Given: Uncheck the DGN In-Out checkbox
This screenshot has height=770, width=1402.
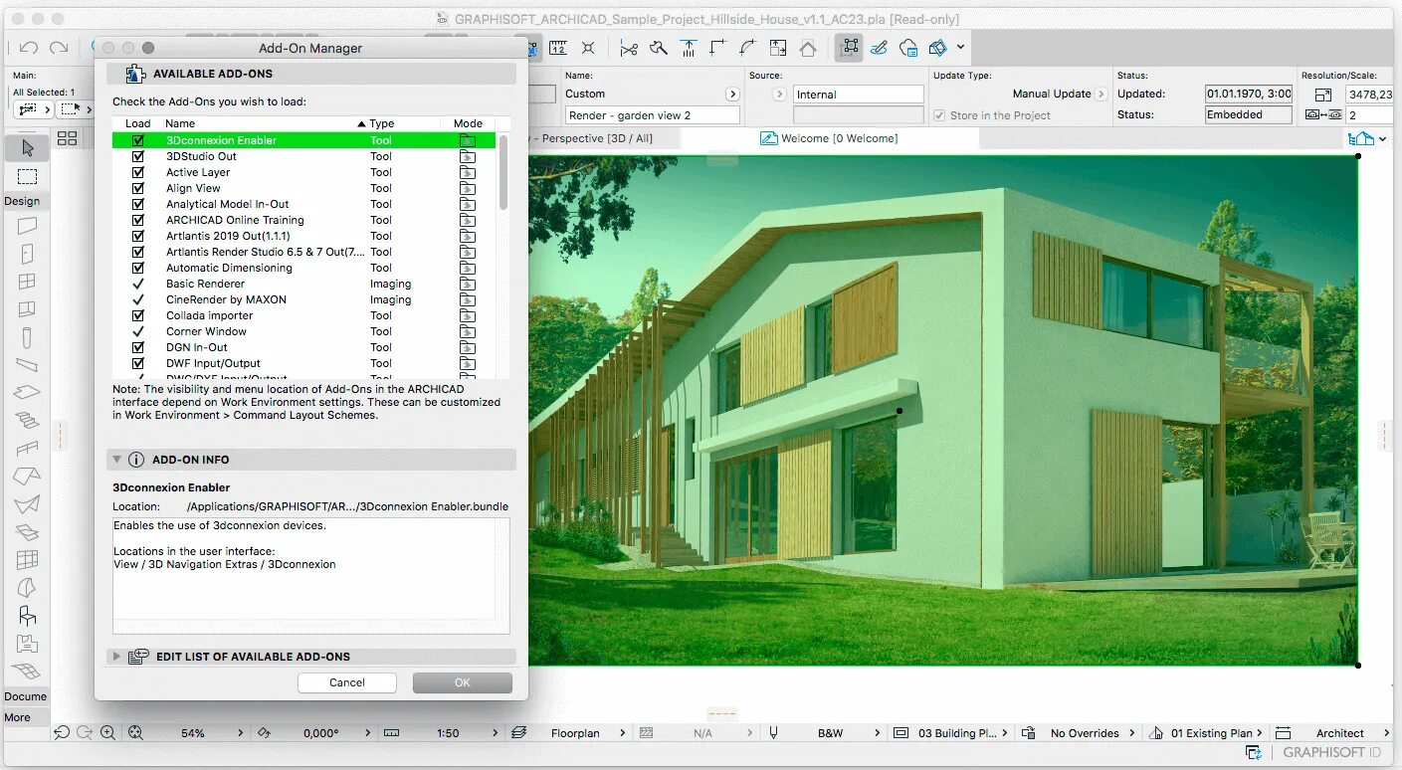Looking at the screenshot, I should (x=138, y=347).
